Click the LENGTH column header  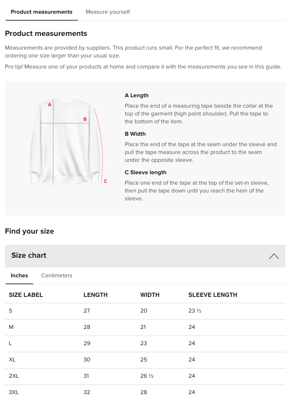tap(95, 295)
